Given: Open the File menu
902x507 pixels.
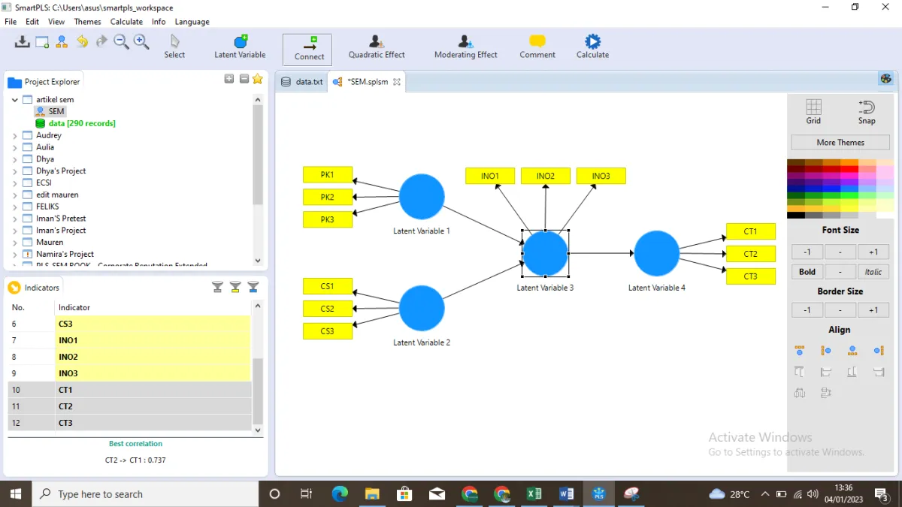Looking at the screenshot, I should tap(11, 22).
